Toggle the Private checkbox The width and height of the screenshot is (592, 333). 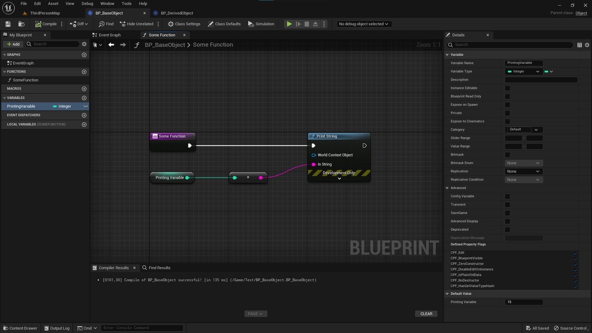tap(507, 113)
